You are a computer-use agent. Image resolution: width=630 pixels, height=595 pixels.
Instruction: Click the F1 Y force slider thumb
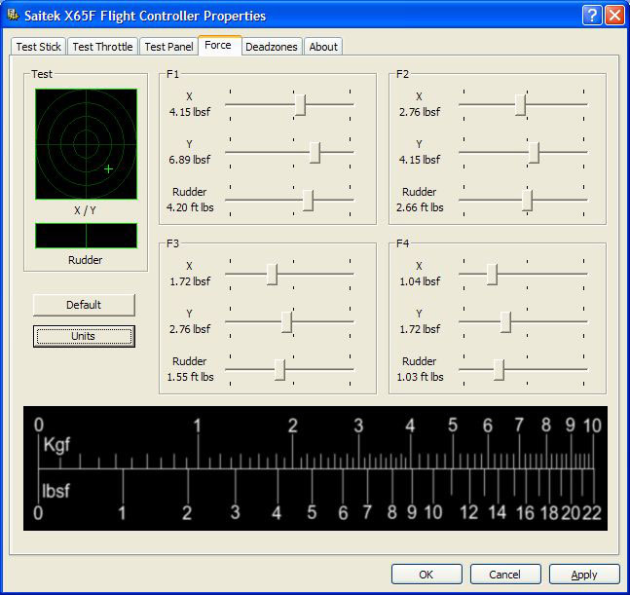click(315, 152)
